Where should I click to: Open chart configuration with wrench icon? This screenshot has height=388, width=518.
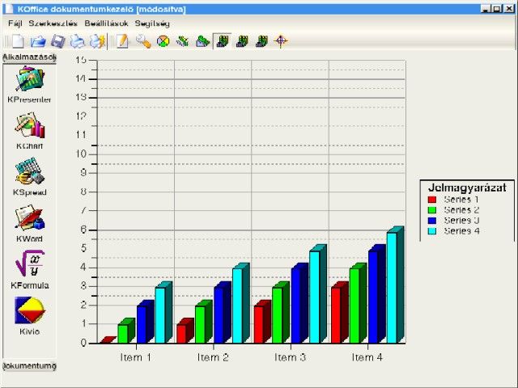143,41
